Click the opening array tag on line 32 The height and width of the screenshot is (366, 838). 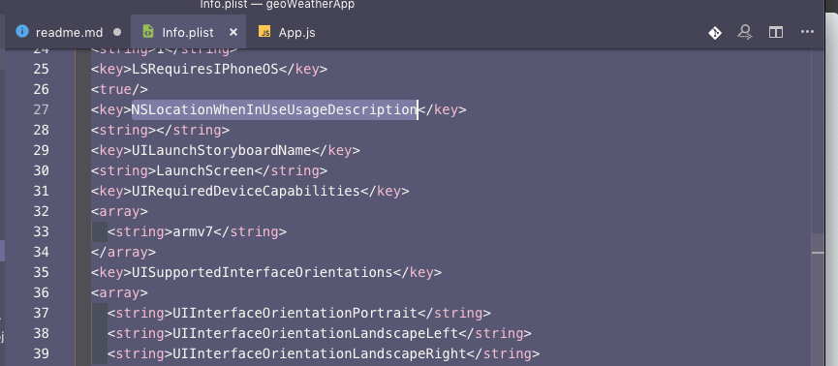tap(119, 211)
